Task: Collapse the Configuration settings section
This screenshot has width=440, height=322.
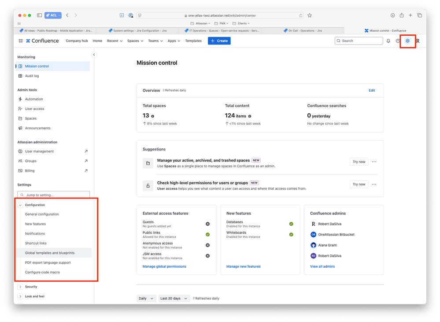Action: tap(20, 205)
